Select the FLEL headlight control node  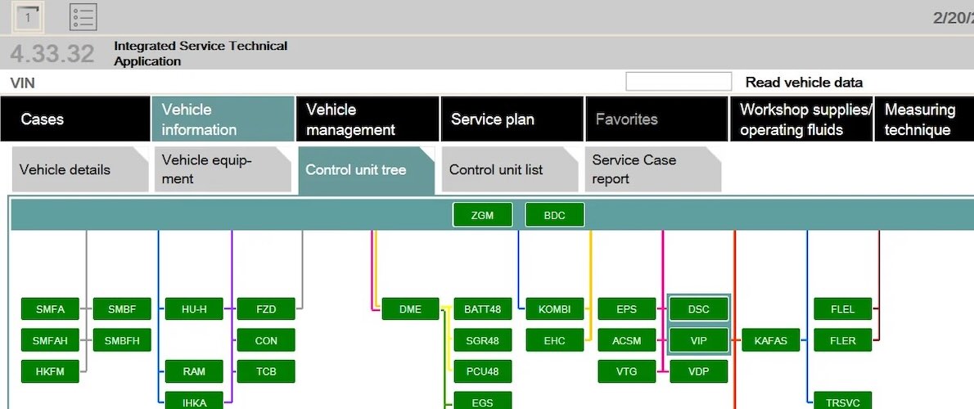[x=842, y=309]
